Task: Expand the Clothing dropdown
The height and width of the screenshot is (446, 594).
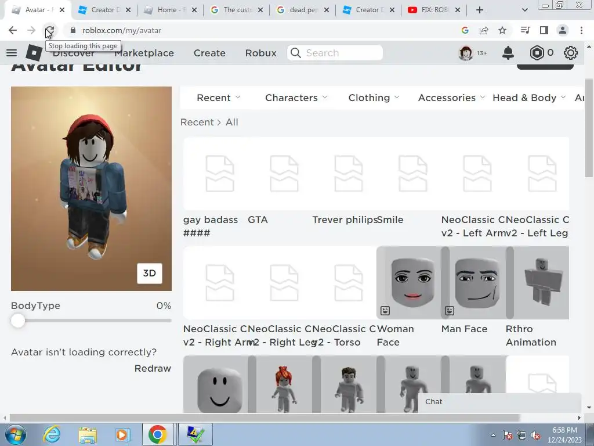Action: click(x=374, y=98)
